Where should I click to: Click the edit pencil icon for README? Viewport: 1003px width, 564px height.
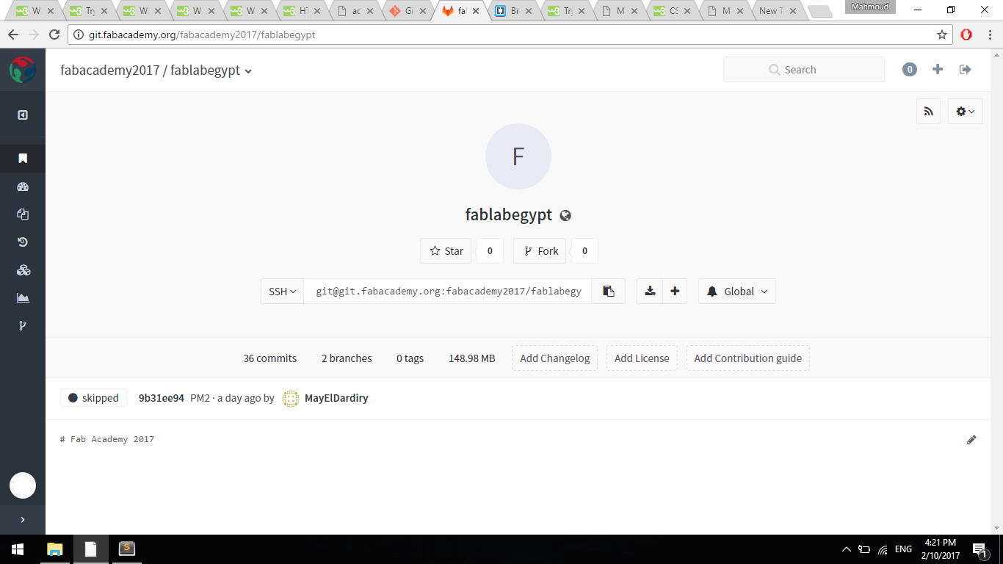coord(971,440)
